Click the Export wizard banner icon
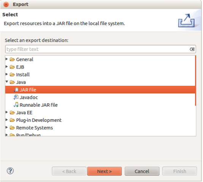 [x=186, y=21]
